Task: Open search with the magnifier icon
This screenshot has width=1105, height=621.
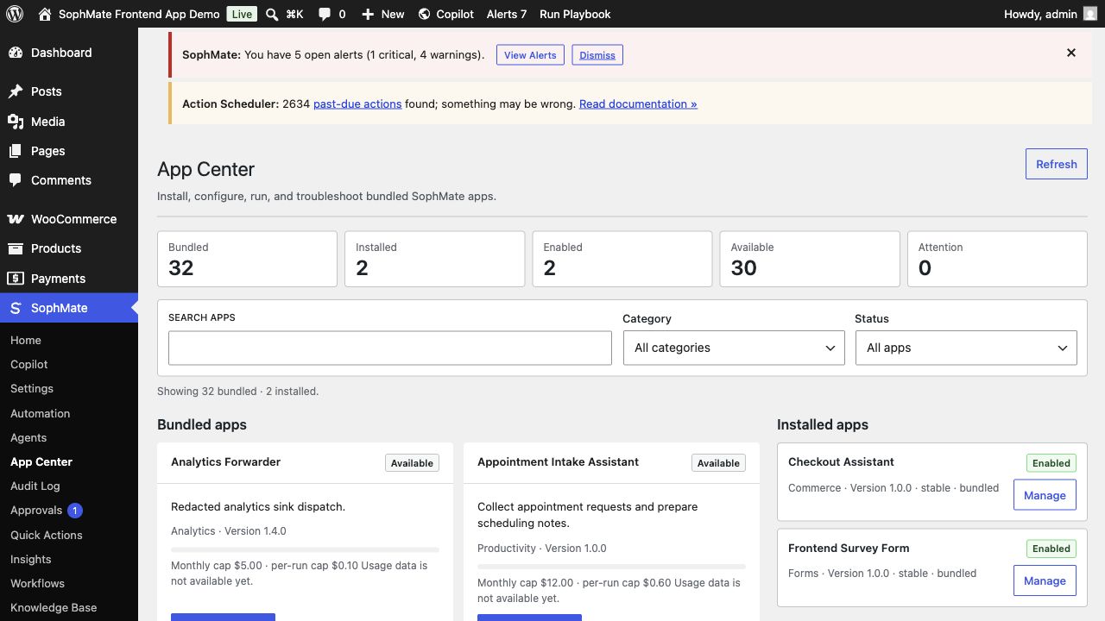Action: pyautogui.click(x=272, y=14)
